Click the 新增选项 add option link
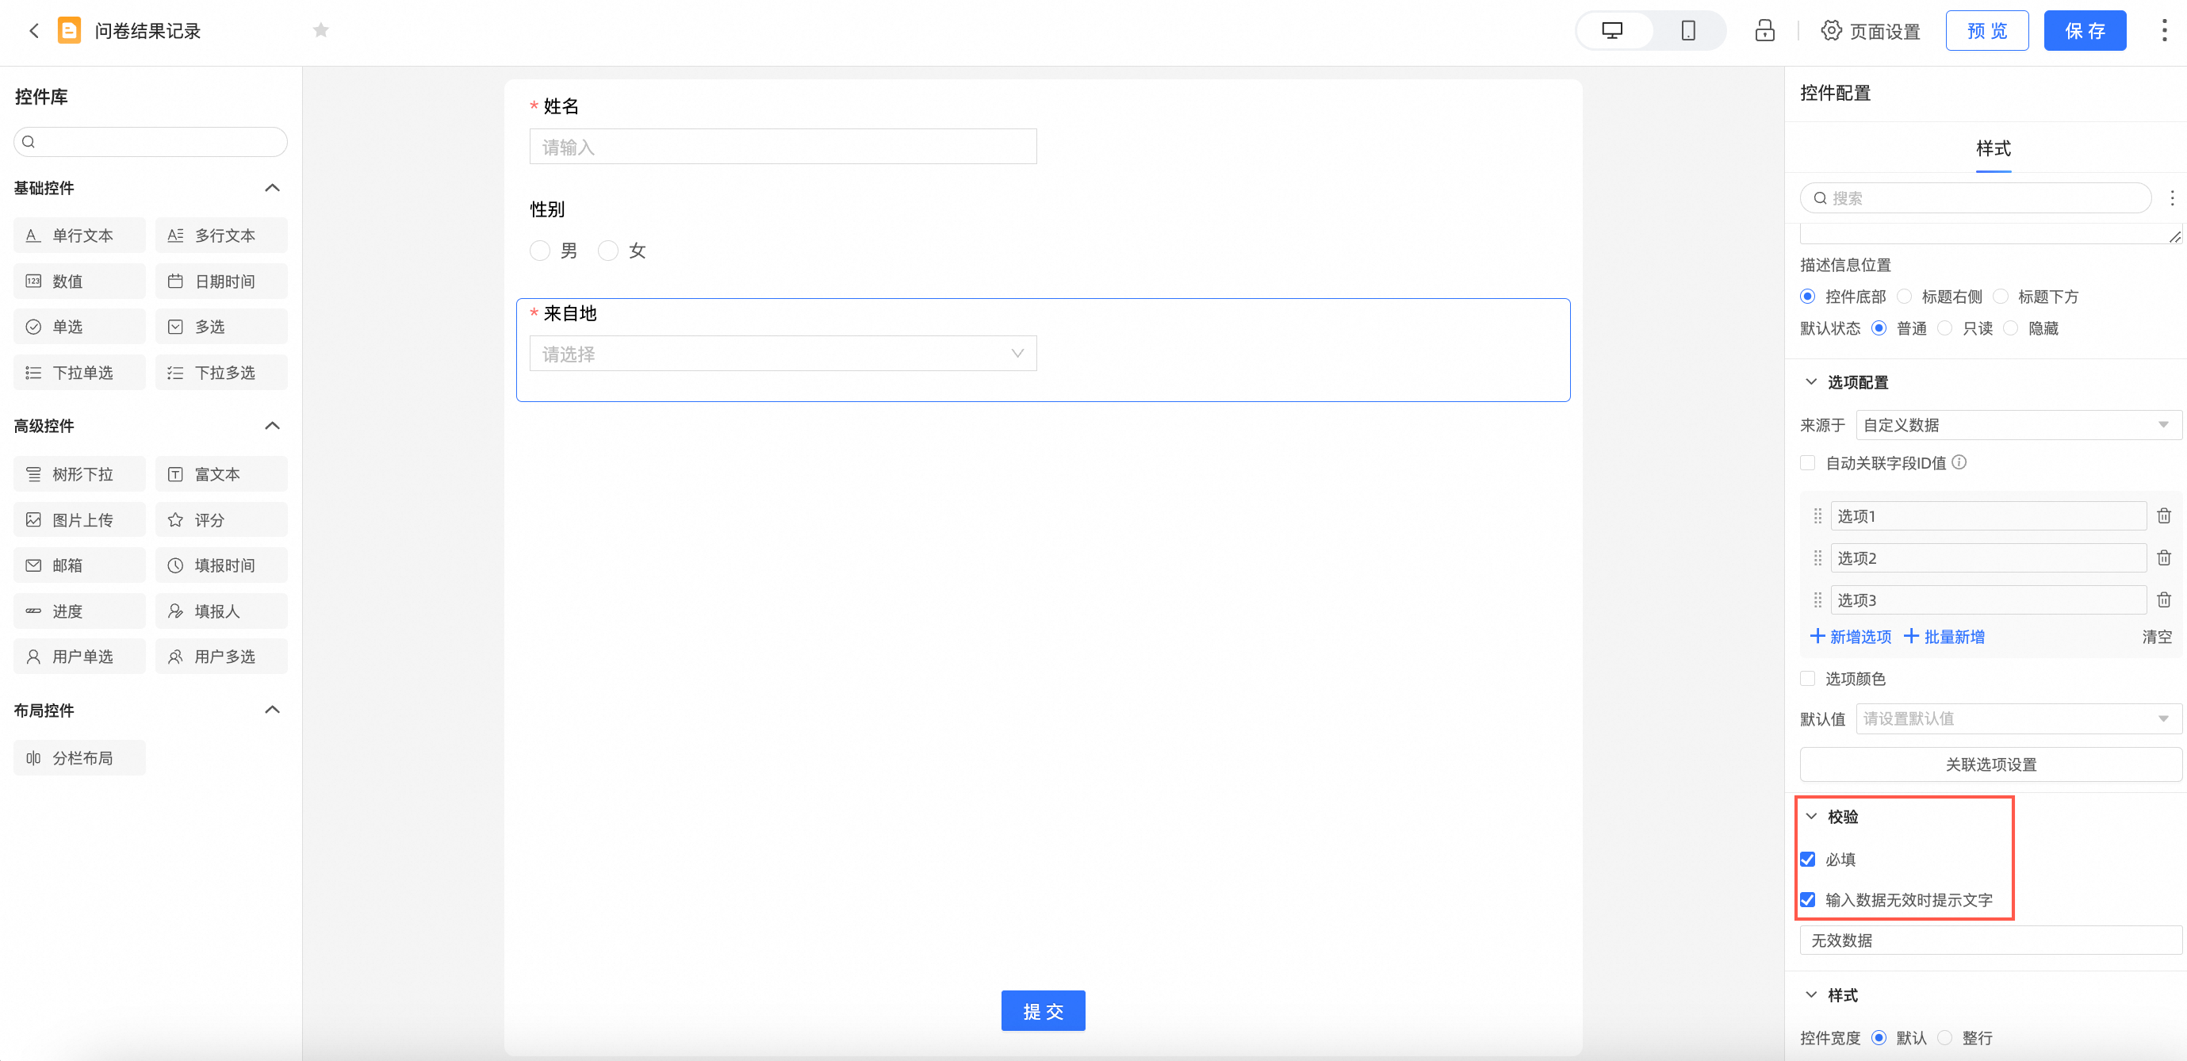Screen dimensions: 2187x1061 click(x=1851, y=637)
